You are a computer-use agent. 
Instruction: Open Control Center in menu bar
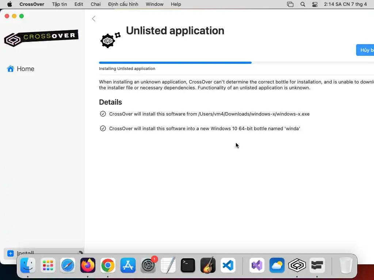[315, 4]
